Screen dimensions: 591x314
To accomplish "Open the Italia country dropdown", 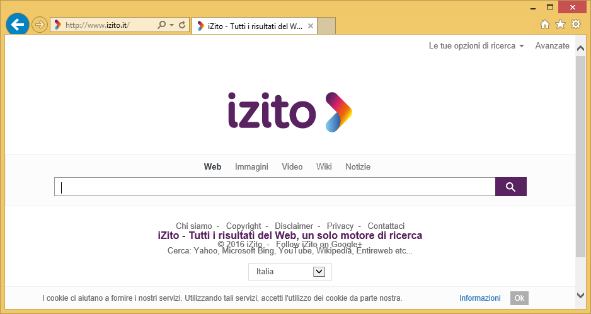I will tap(290, 272).
